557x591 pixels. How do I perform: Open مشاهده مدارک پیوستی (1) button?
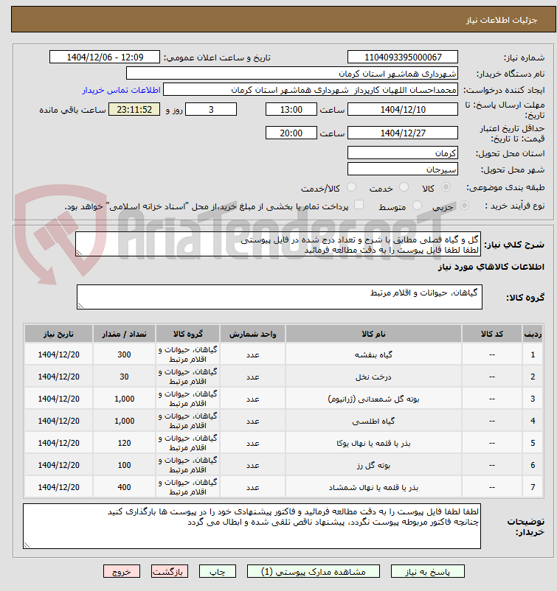pos(314,571)
